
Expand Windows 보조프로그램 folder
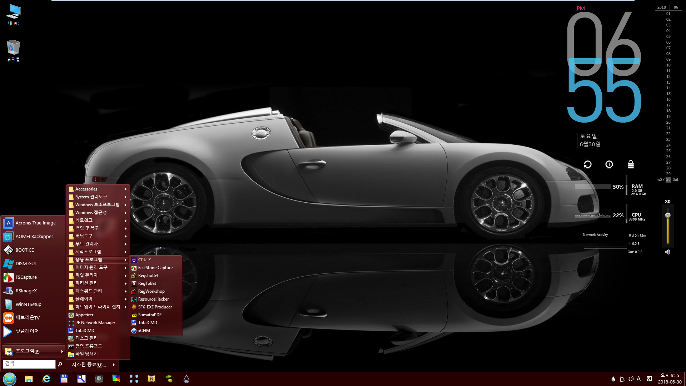pos(98,205)
